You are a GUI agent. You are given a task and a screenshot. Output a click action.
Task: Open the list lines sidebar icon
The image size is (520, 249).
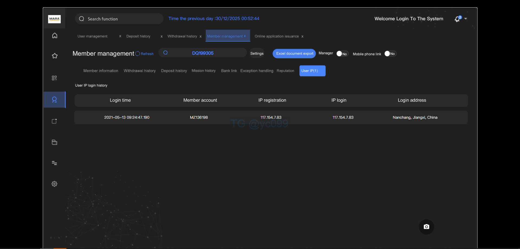[54, 163]
